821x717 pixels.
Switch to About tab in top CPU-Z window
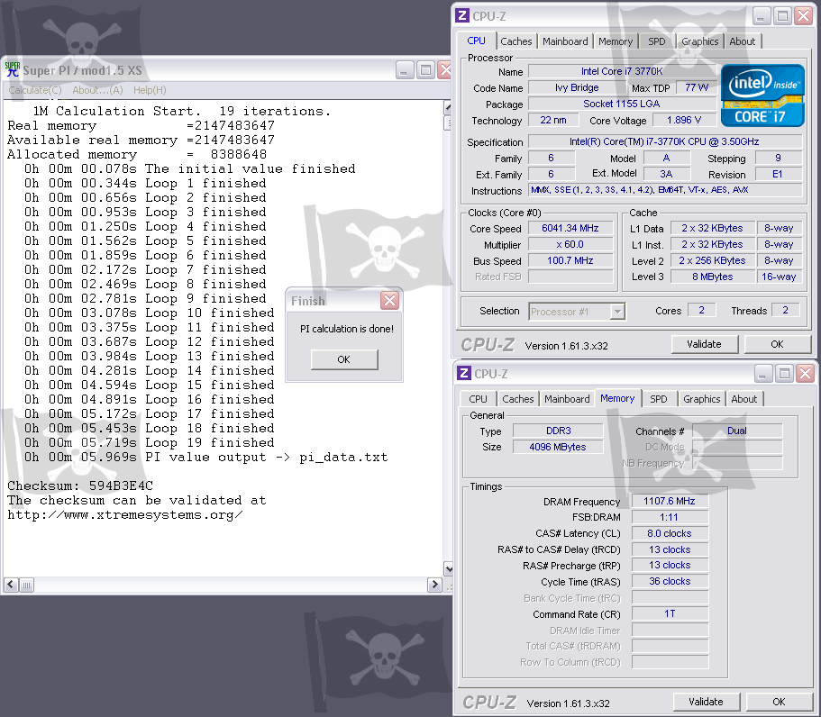click(743, 41)
